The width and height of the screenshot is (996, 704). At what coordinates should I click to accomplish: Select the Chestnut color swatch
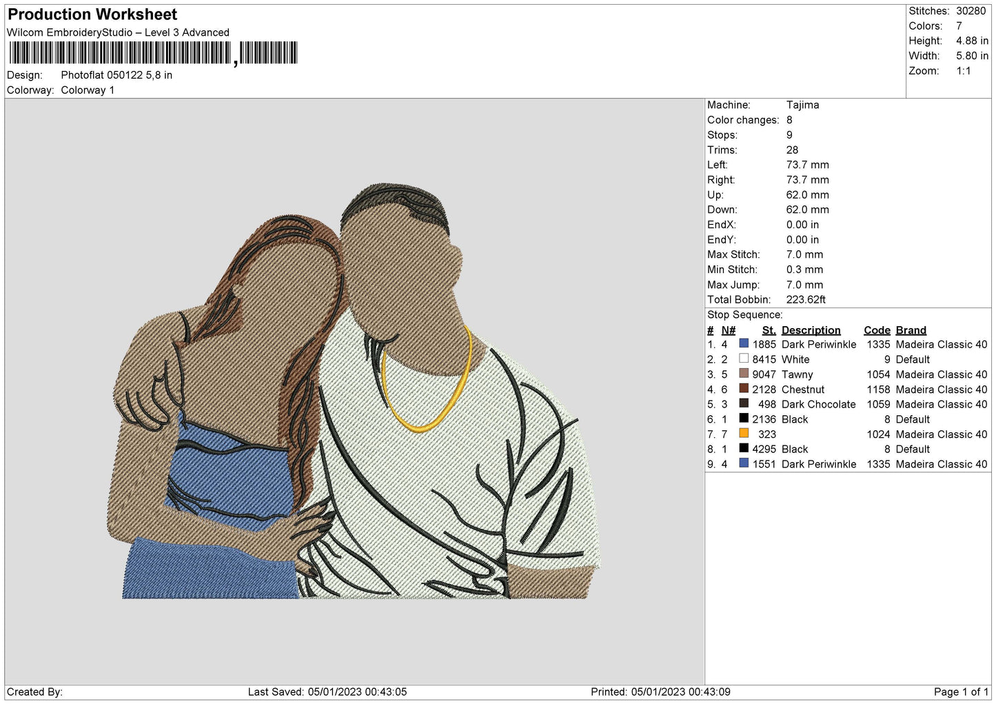point(744,388)
